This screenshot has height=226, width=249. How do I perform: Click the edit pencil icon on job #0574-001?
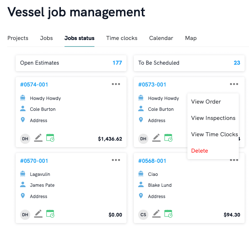click(x=38, y=138)
